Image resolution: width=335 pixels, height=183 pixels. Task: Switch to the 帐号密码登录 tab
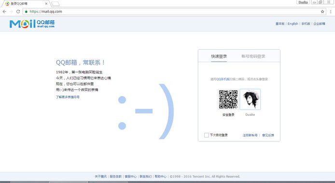[x=253, y=56]
